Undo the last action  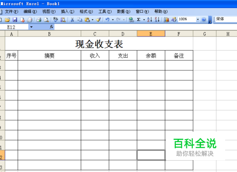108,19
